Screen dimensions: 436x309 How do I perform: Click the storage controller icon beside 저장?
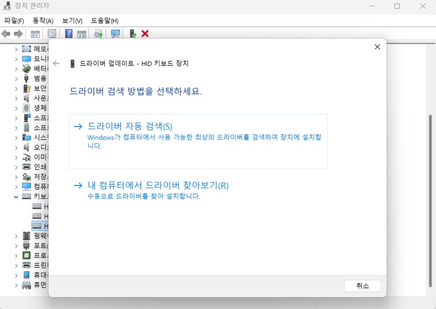click(x=27, y=177)
